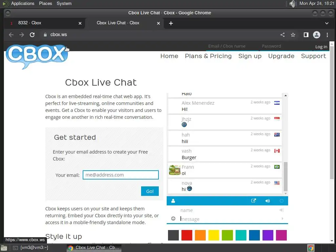Viewport: 336px width, 252px height.
Task: Close the Cbox Live Chat tab
Action: 158,23
